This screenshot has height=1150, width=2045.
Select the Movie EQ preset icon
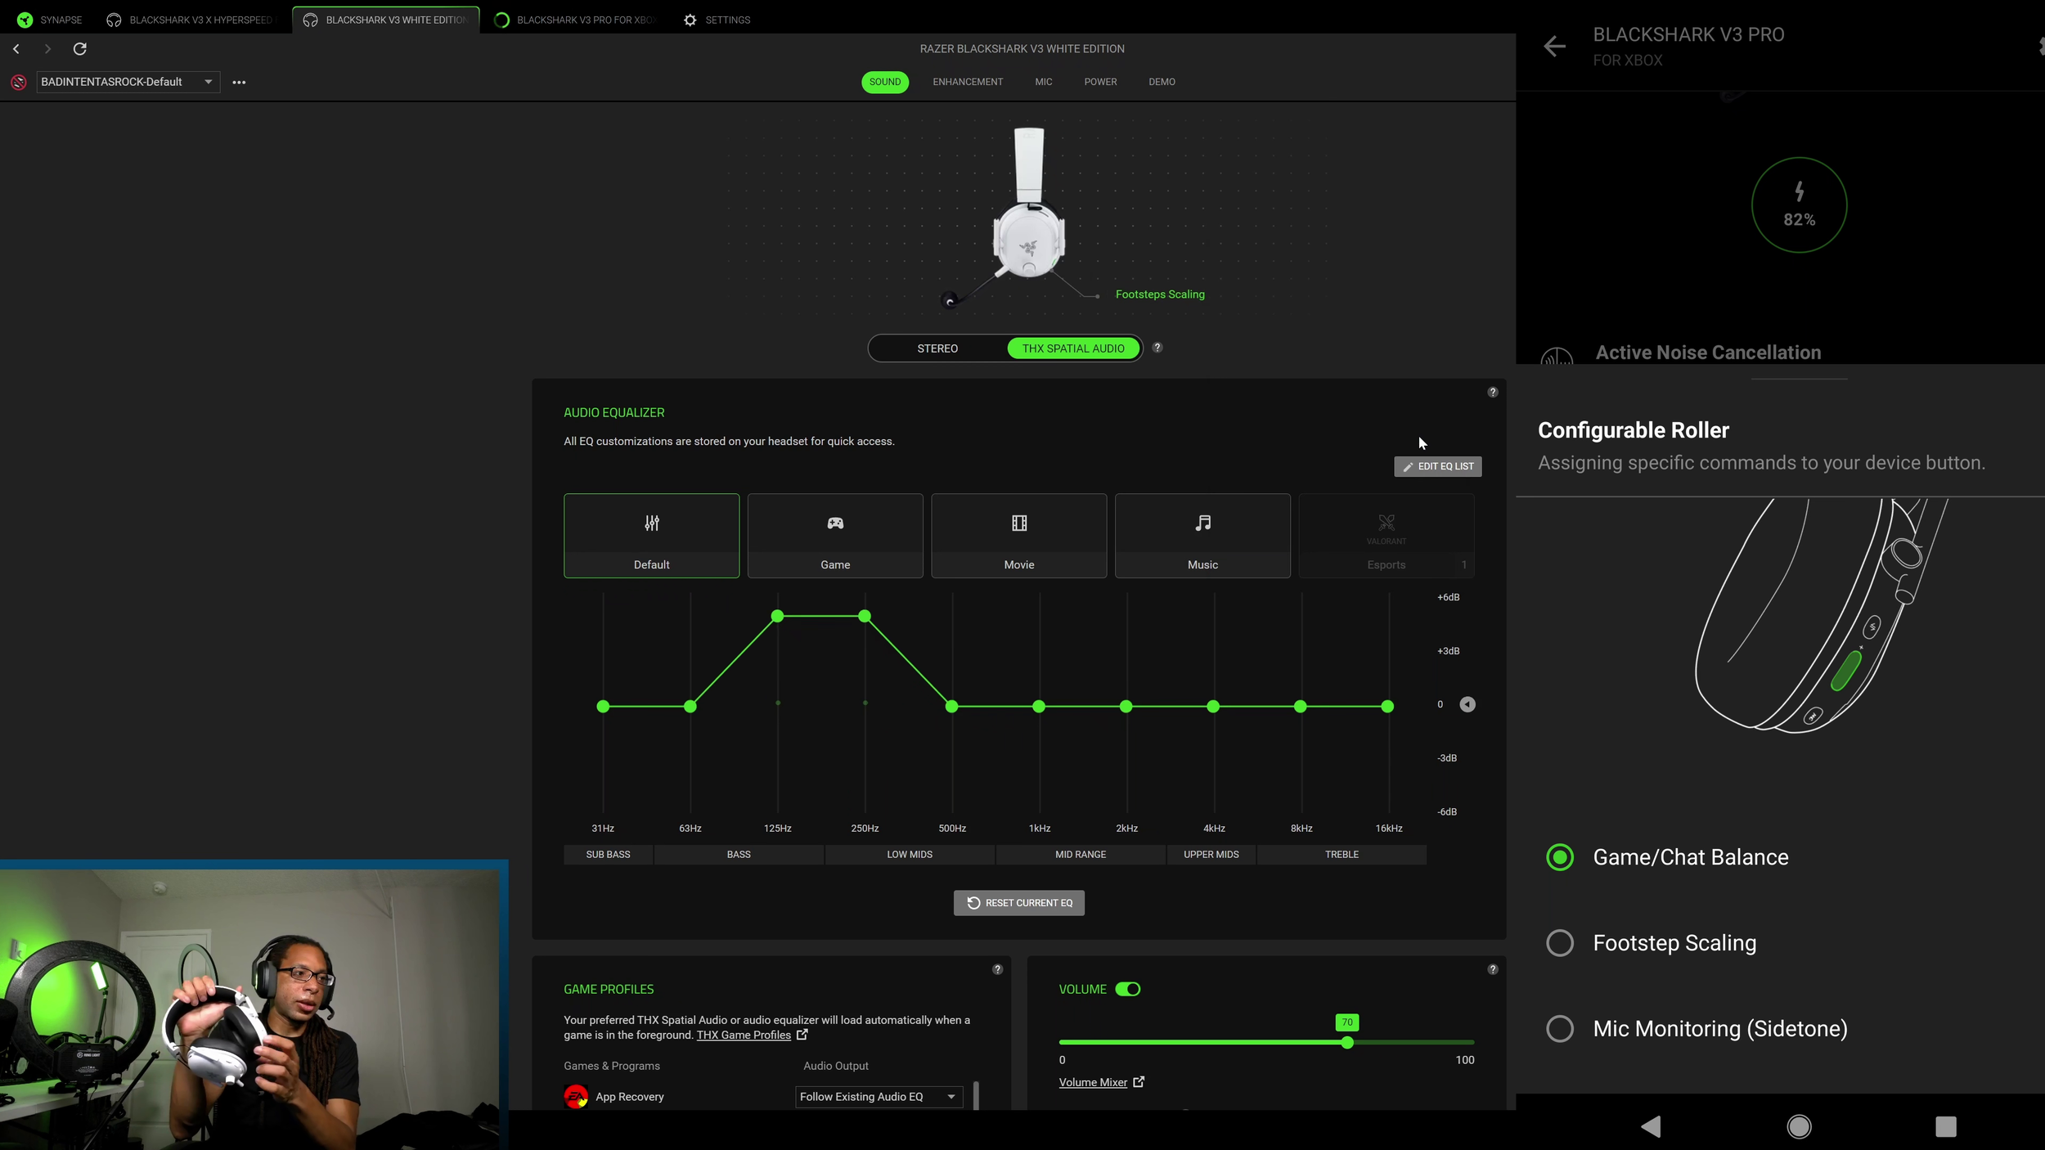[x=1018, y=523]
